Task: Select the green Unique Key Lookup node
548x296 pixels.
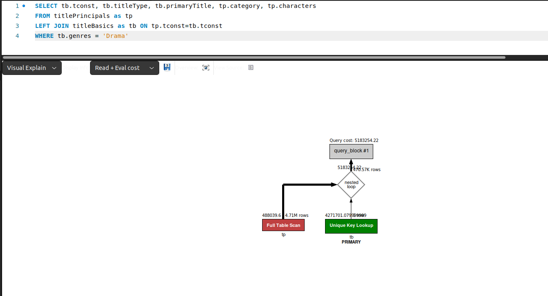Action: (x=351, y=226)
